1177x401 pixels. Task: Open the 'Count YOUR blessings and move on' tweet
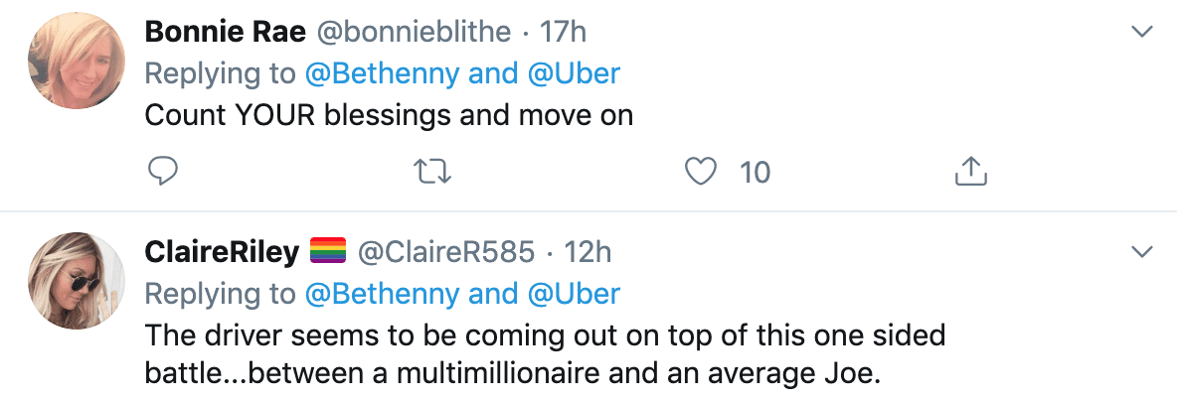(389, 115)
